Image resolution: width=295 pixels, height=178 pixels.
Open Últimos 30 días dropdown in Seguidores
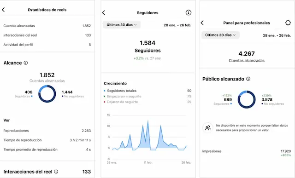pos(122,24)
